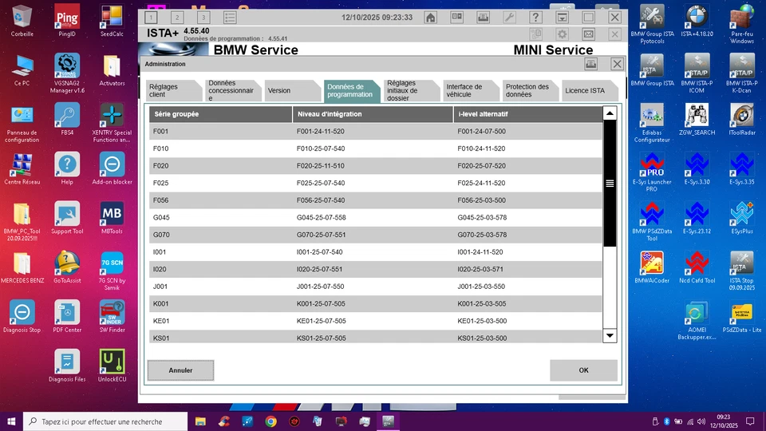
Task: Open the FBS4 desktop icon
Action: 67,119
